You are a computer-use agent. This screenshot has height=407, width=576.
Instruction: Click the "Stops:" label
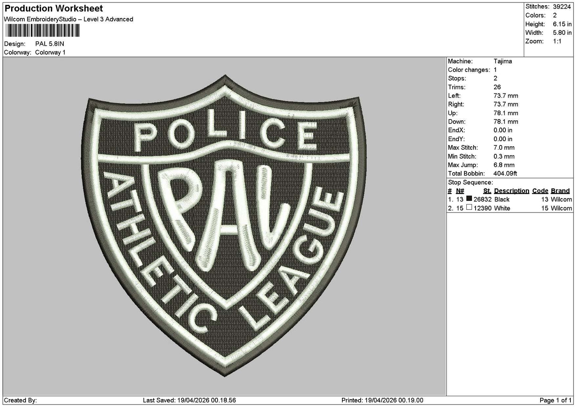(457, 79)
